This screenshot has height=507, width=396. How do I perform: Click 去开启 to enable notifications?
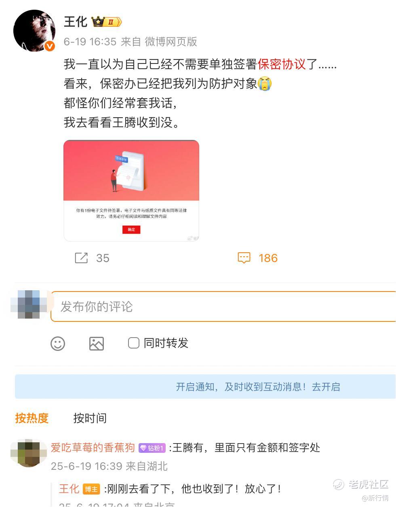coord(326,387)
